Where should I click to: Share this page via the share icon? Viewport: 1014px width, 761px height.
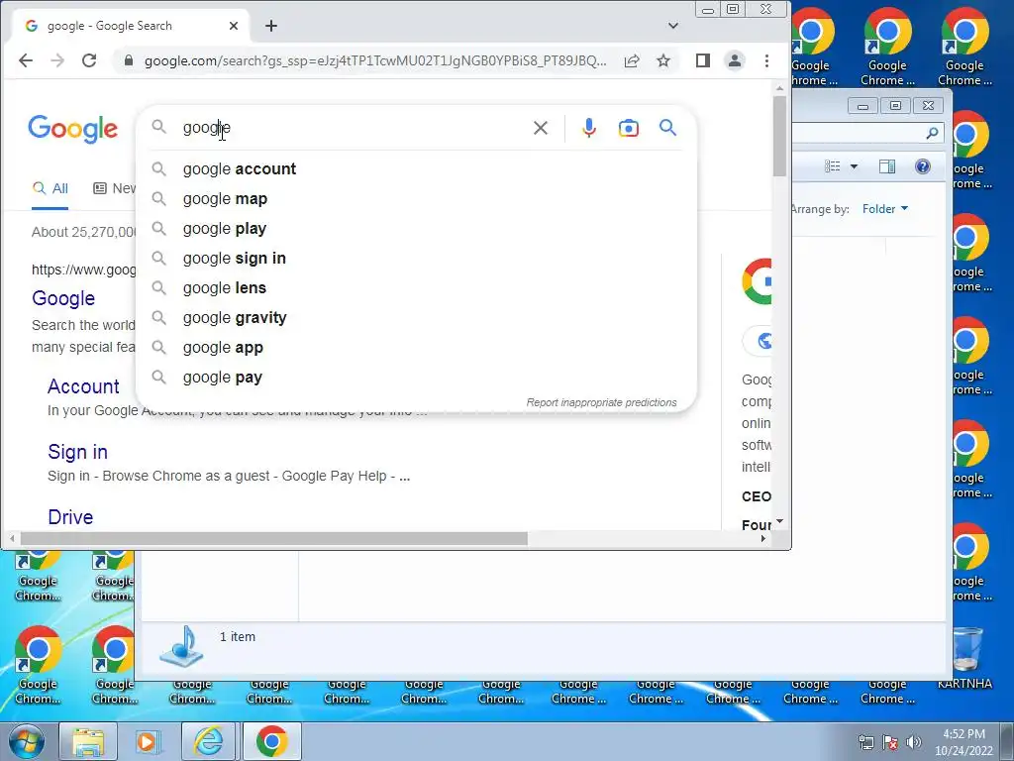pyautogui.click(x=632, y=60)
